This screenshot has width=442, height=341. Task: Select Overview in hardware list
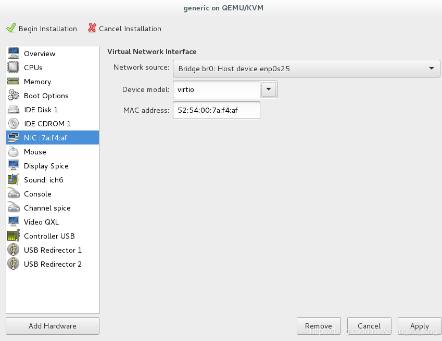pyautogui.click(x=53, y=54)
